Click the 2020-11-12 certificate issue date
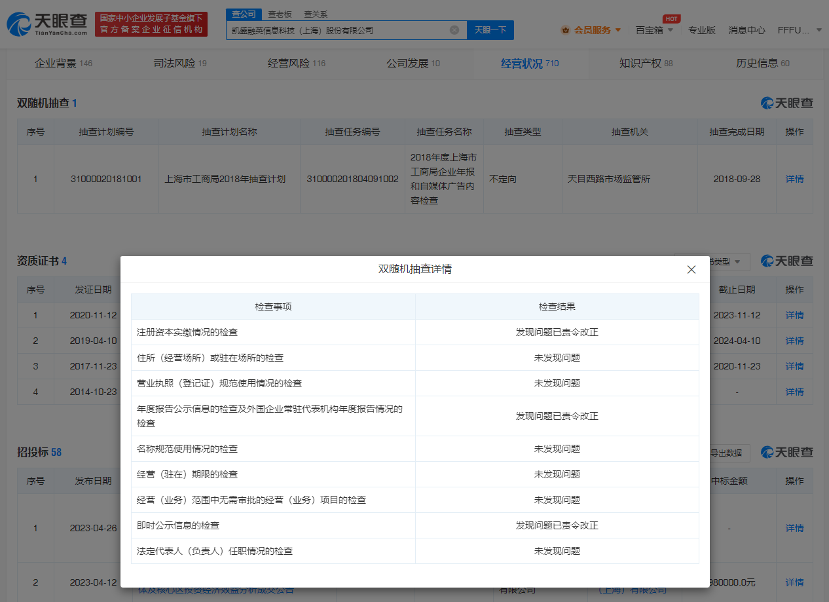 [93, 315]
